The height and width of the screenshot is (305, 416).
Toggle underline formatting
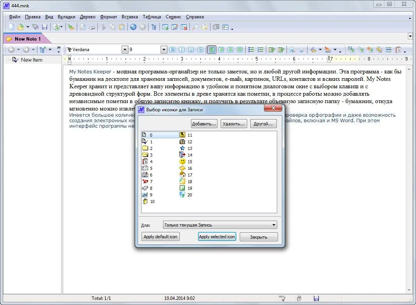pyautogui.click(x=191, y=50)
